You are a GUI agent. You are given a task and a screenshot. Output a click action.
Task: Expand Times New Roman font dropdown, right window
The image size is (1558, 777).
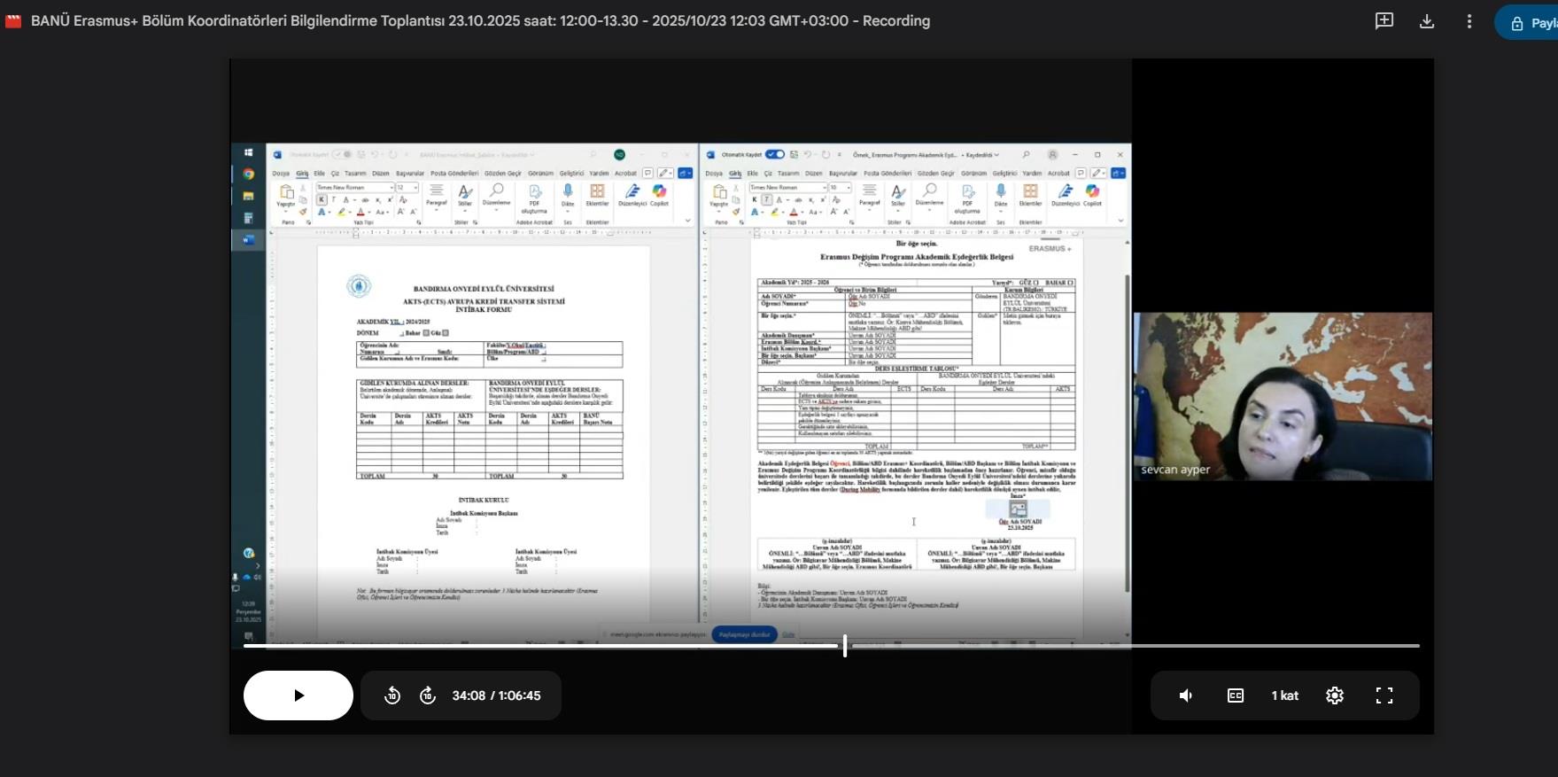[824, 188]
